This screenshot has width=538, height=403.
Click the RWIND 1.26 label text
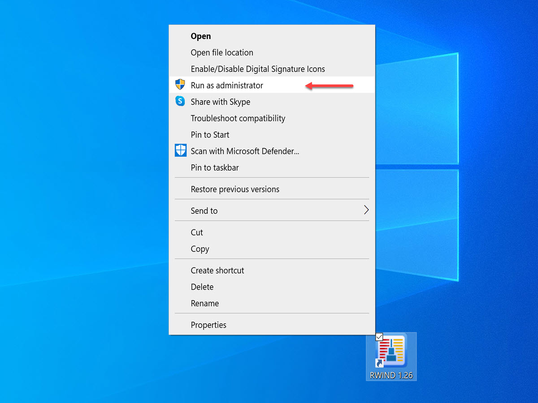click(x=391, y=375)
